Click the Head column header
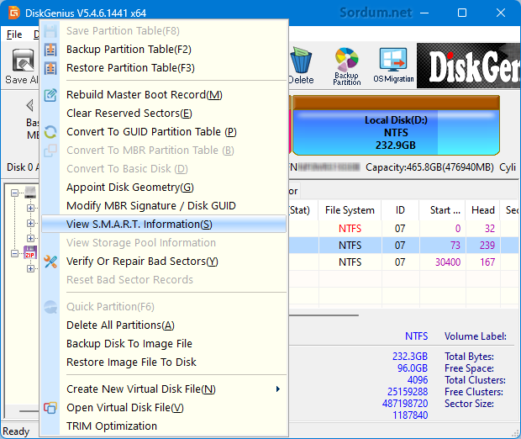 [x=483, y=210]
